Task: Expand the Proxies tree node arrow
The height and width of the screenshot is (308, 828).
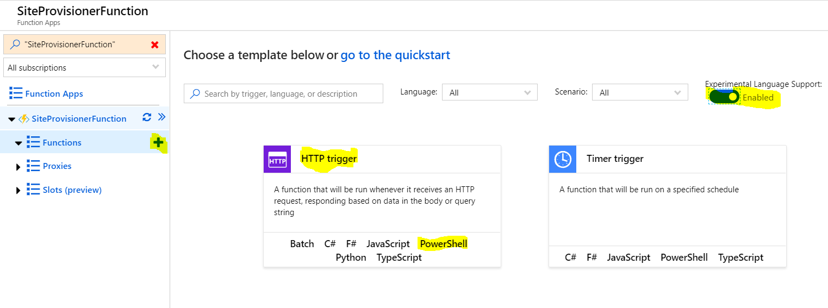Action: coord(18,167)
